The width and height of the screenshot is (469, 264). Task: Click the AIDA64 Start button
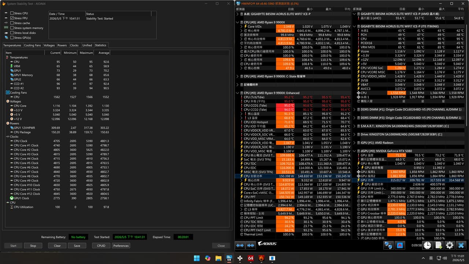click(13, 246)
